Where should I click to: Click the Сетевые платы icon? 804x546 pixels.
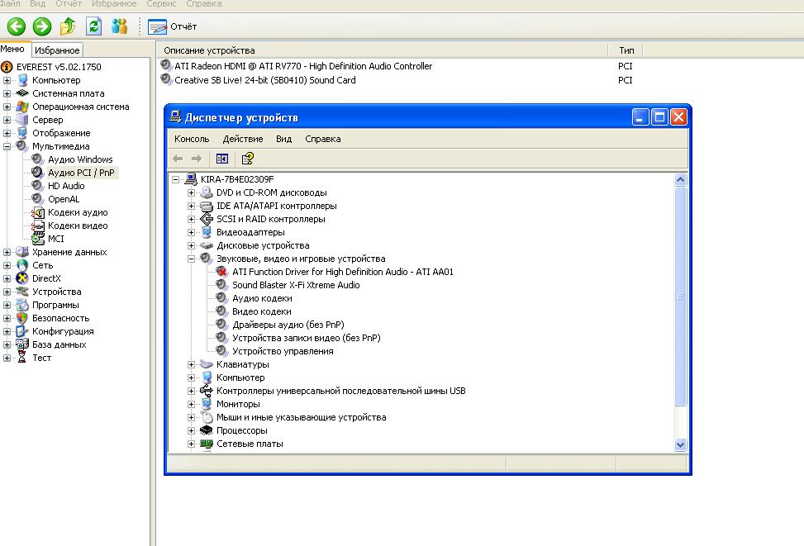tap(206, 444)
